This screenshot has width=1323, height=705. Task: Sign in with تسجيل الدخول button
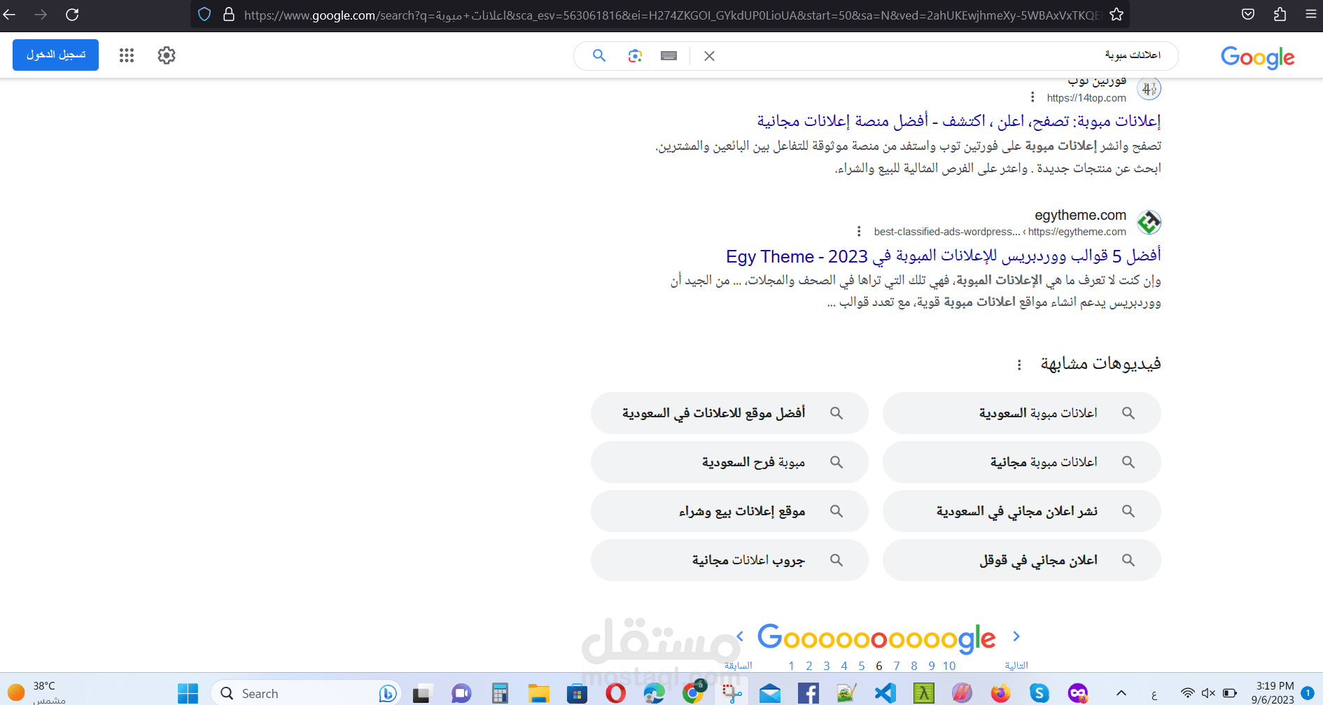click(55, 55)
